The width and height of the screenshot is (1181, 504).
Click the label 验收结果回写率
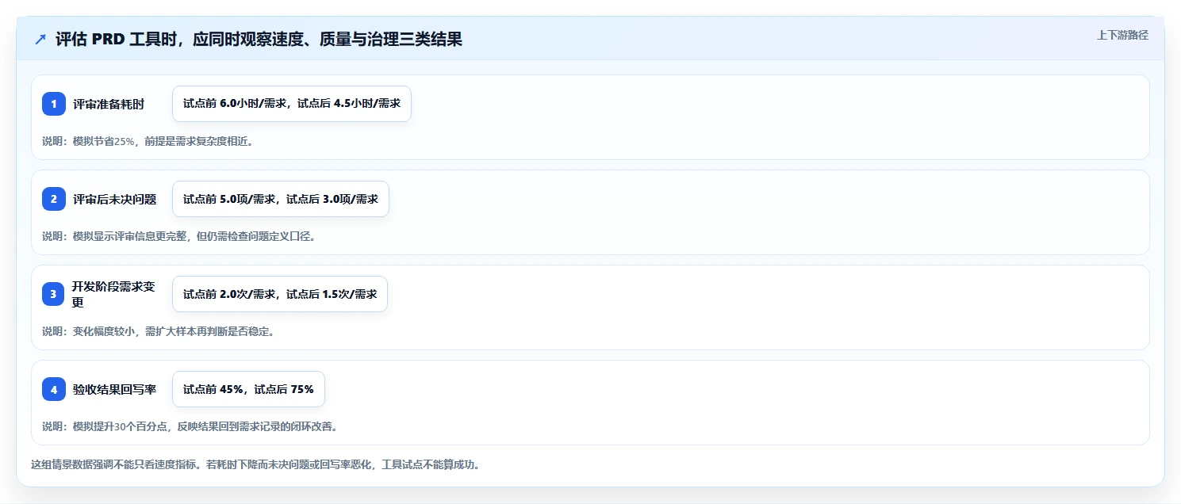coord(115,389)
